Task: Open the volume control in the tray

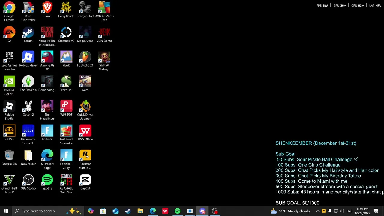Action: coord(342,211)
